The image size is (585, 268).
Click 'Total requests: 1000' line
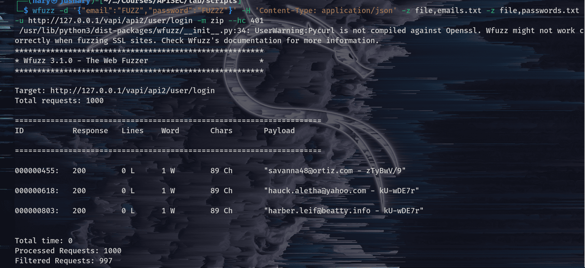(59, 101)
